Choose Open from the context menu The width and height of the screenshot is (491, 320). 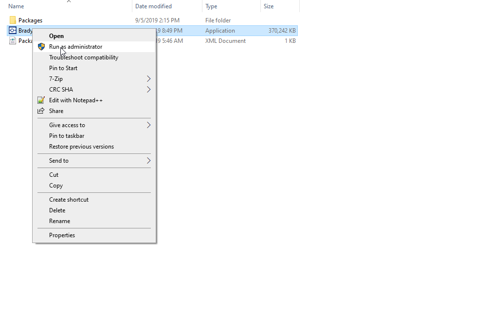coord(56,36)
